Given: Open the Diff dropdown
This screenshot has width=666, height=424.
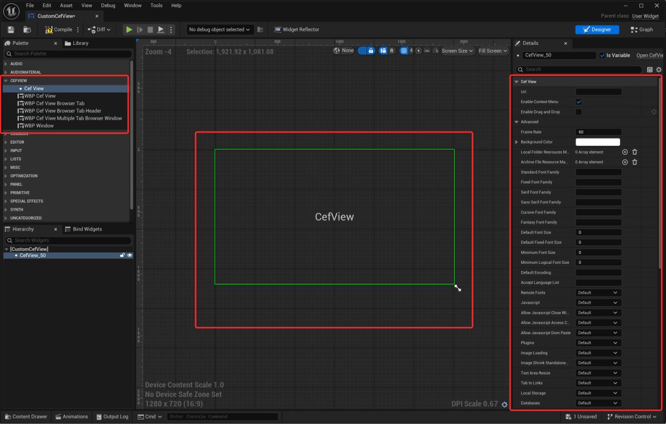Looking at the screenshot, I should click(99, 29).
